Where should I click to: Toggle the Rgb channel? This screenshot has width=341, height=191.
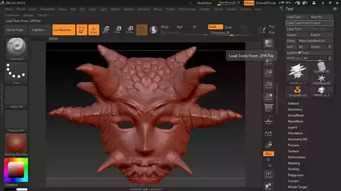click(180, 27)
